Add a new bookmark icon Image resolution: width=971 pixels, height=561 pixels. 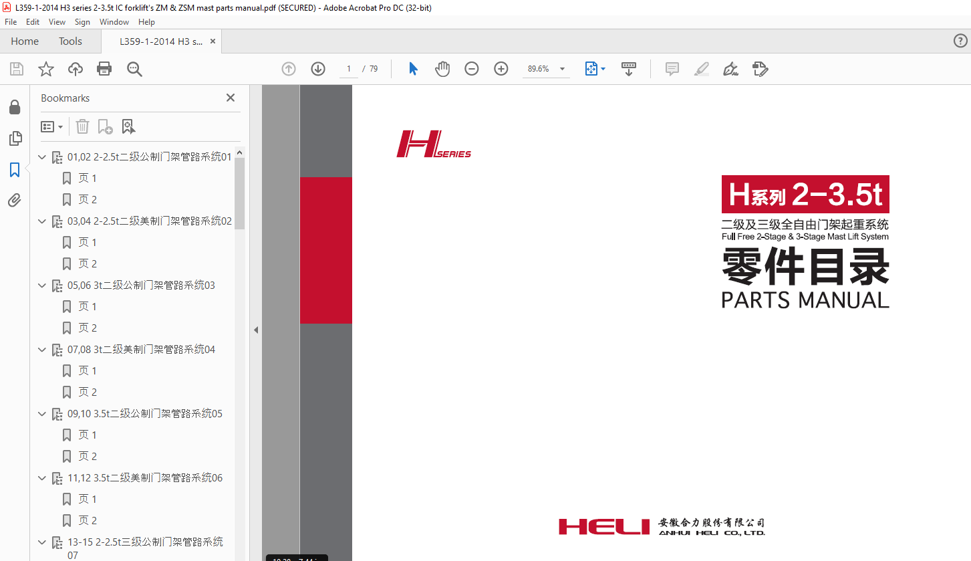[105, 126]
